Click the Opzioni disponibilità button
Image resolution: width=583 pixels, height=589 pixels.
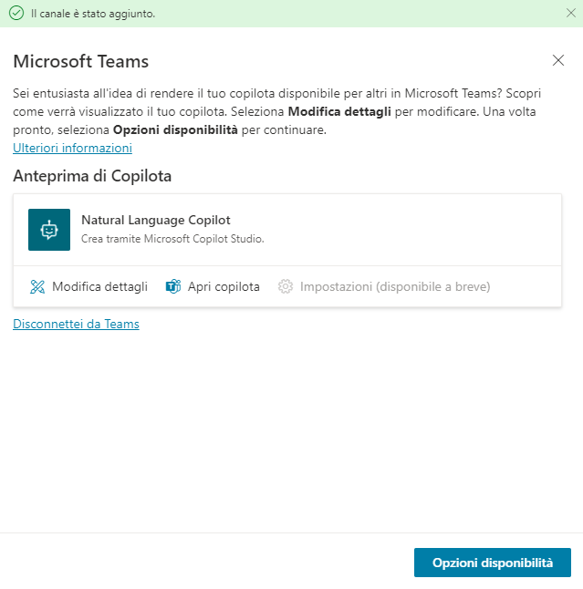click(x=493, y=563)
